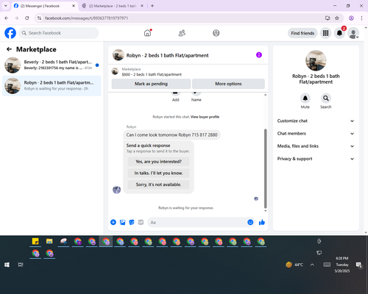Open Sticky Notes from the taskbar
Screen dimensions: 368x294
pyautogui.click(x=35, y=242)
